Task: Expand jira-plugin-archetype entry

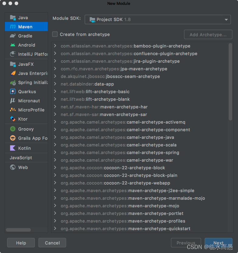Action: point(55,61)
